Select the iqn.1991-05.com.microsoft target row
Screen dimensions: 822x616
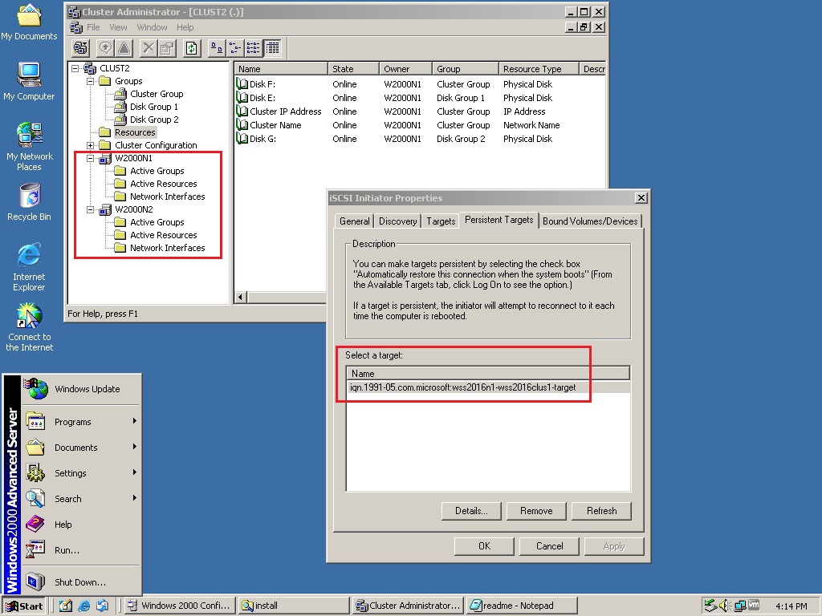click(488, 387)
